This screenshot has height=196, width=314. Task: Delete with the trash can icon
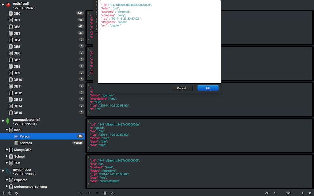pos(105,193)
